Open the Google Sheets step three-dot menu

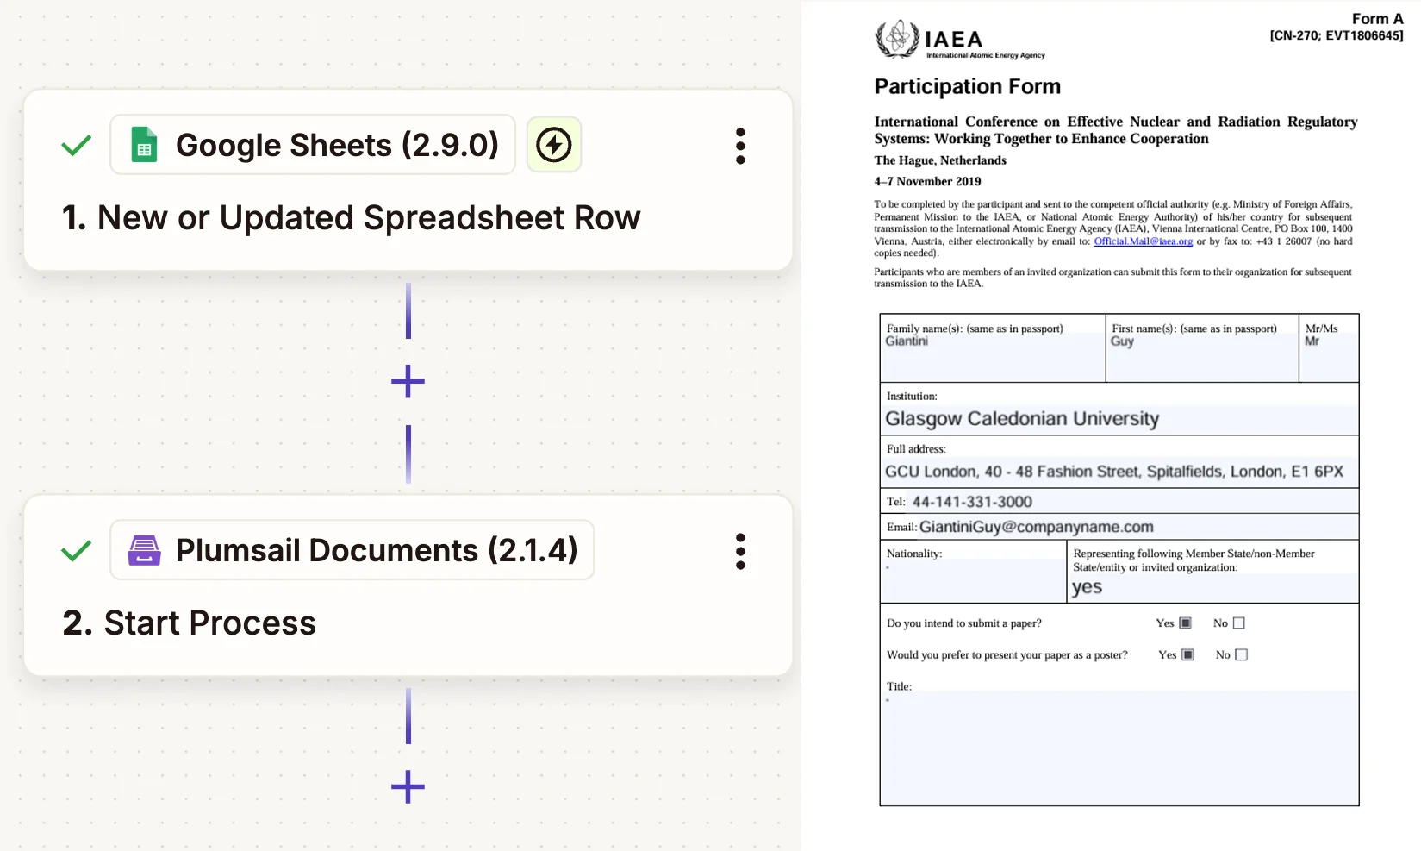tap(740, 146)
